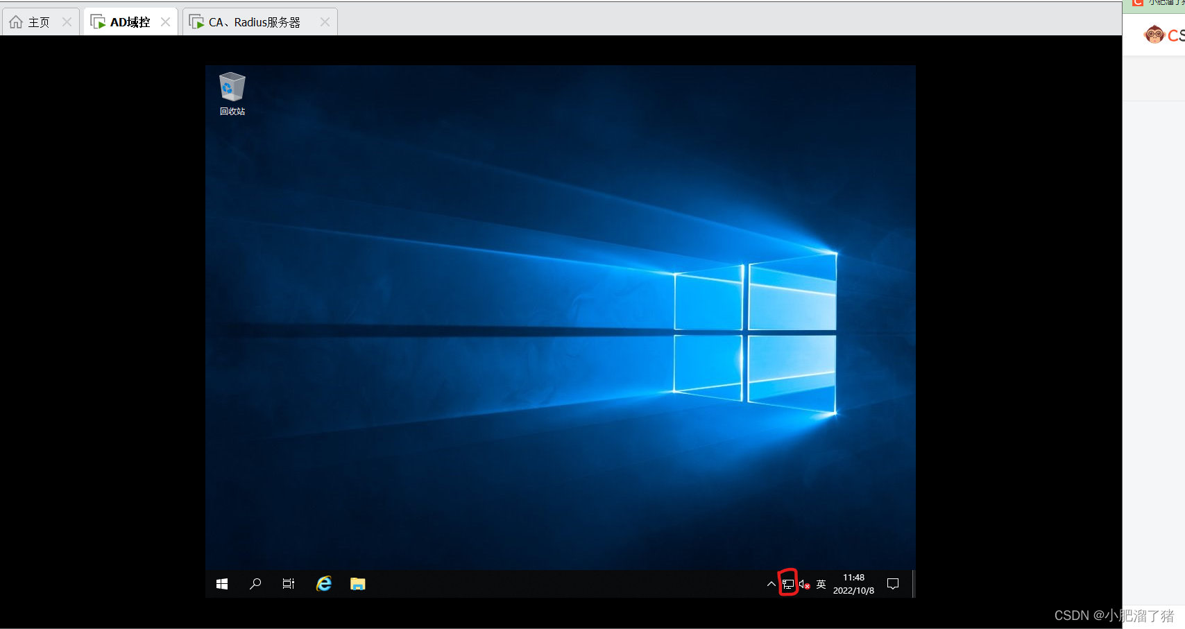The image size is (1185, 629).
Task: Open the Windows Start menu
Action: [x=222, y=584]
